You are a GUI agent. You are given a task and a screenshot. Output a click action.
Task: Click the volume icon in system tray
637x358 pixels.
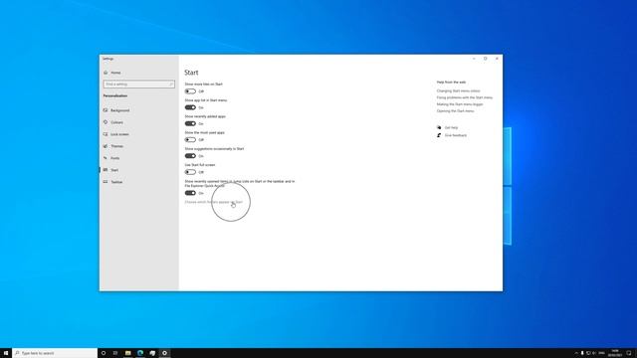[594, 353]
